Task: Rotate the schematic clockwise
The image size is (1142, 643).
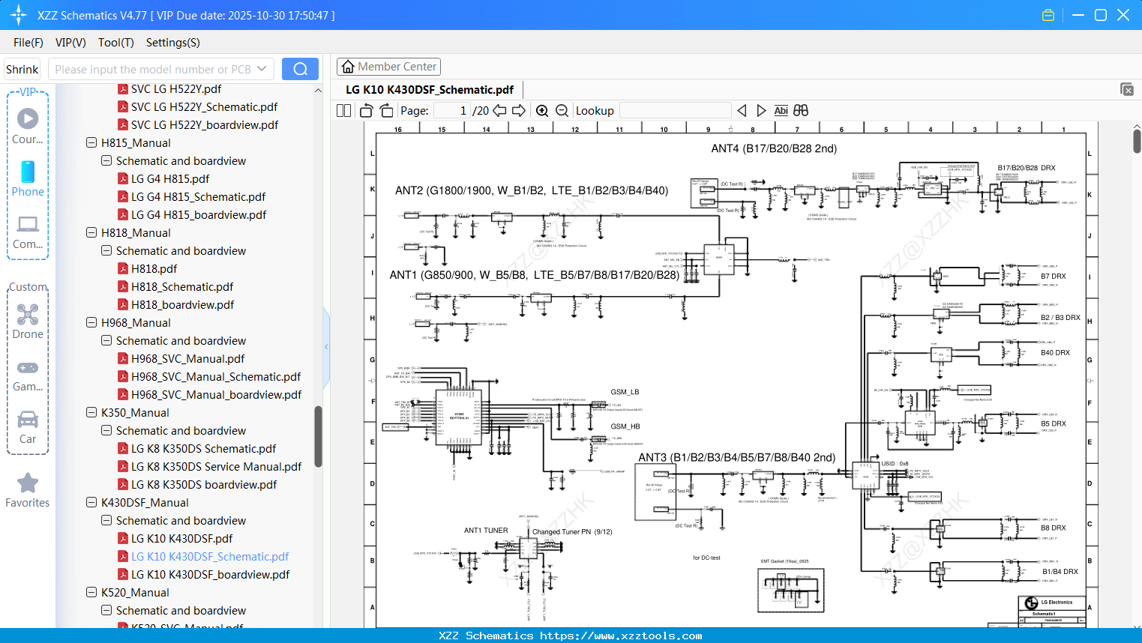Action: tap(385, 110)
